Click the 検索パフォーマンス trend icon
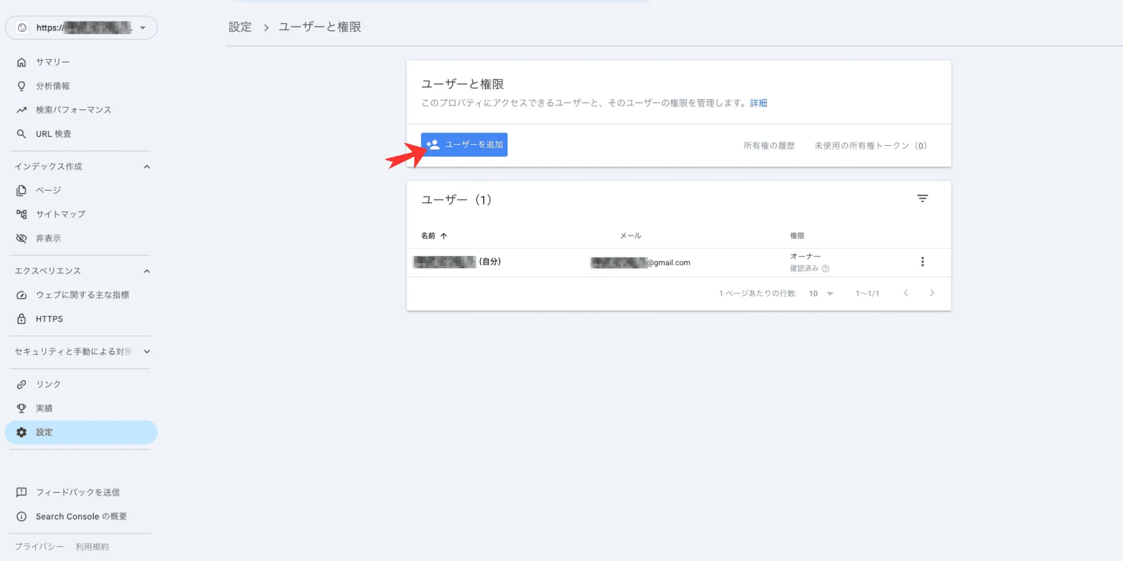This screenshot has height=561, width=1123. coord(21,110)
